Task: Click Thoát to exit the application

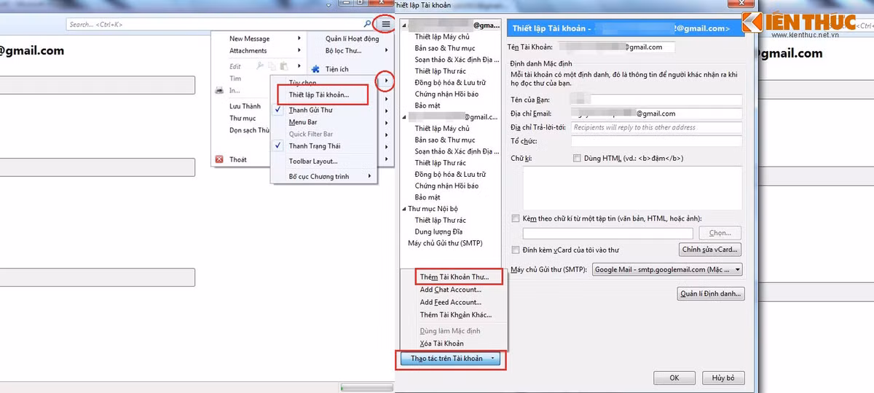Action: (238, 159)
